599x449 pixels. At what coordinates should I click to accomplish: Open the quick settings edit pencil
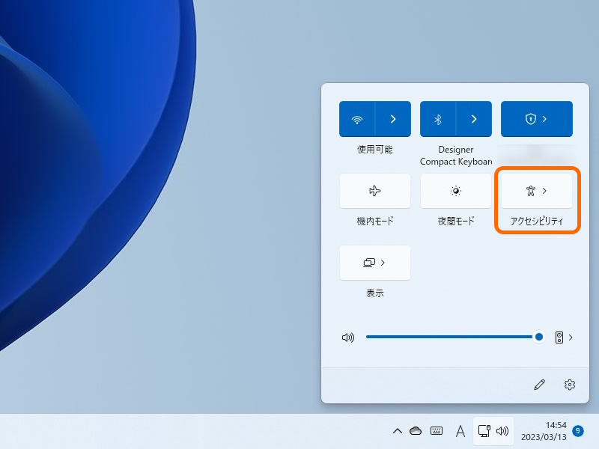539,385
